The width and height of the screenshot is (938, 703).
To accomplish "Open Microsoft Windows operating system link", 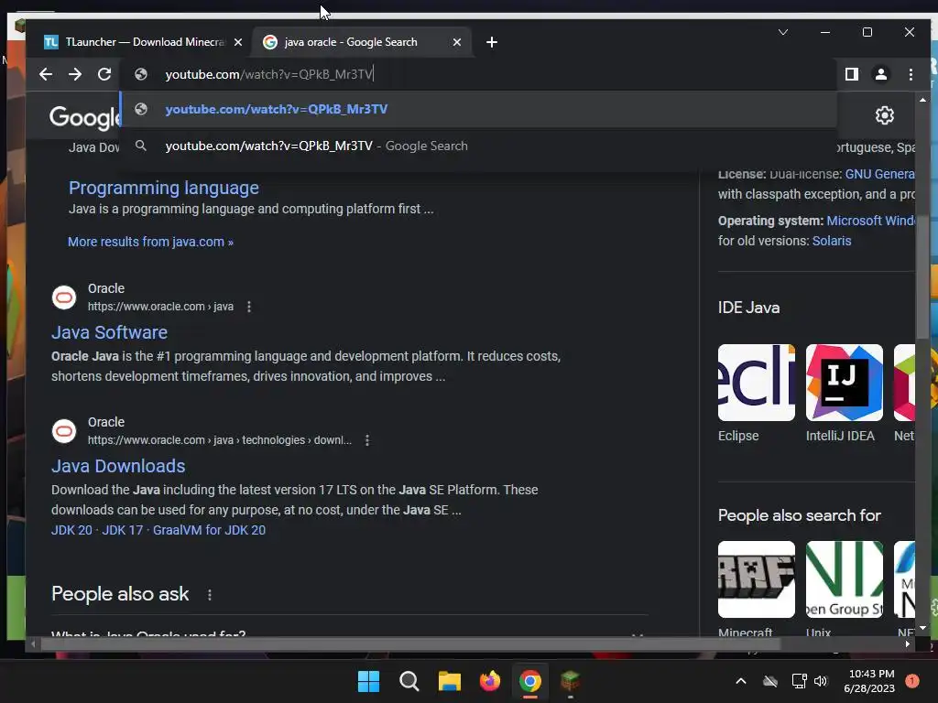I will click(870, 221).
